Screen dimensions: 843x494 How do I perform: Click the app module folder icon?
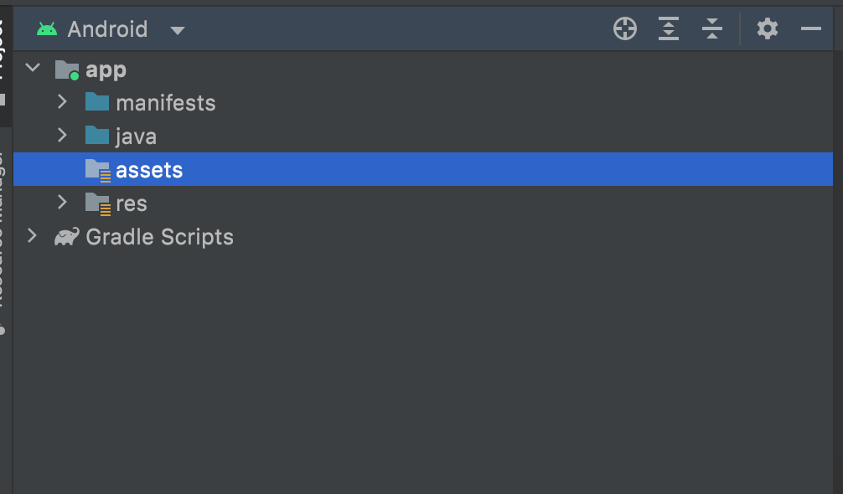[67, 69]
